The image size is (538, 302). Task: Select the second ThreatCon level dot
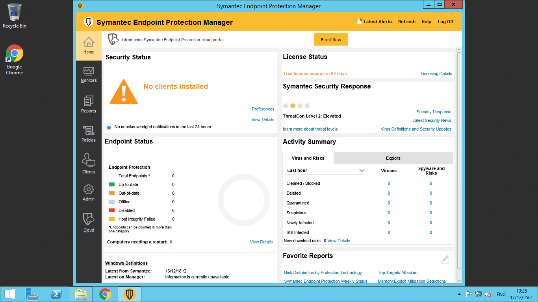click(x=293, y=106)
